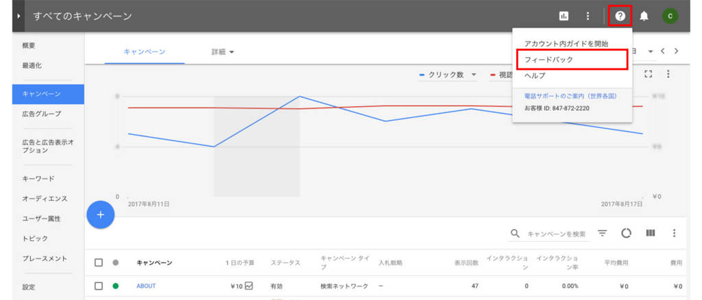
Task: Sort by ステータス column header
Action: coord(285,263)
